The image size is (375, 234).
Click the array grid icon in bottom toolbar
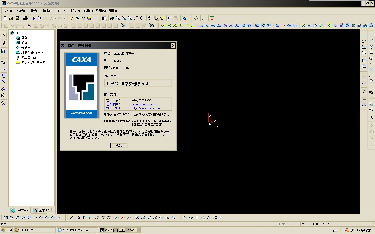point(215,218)
